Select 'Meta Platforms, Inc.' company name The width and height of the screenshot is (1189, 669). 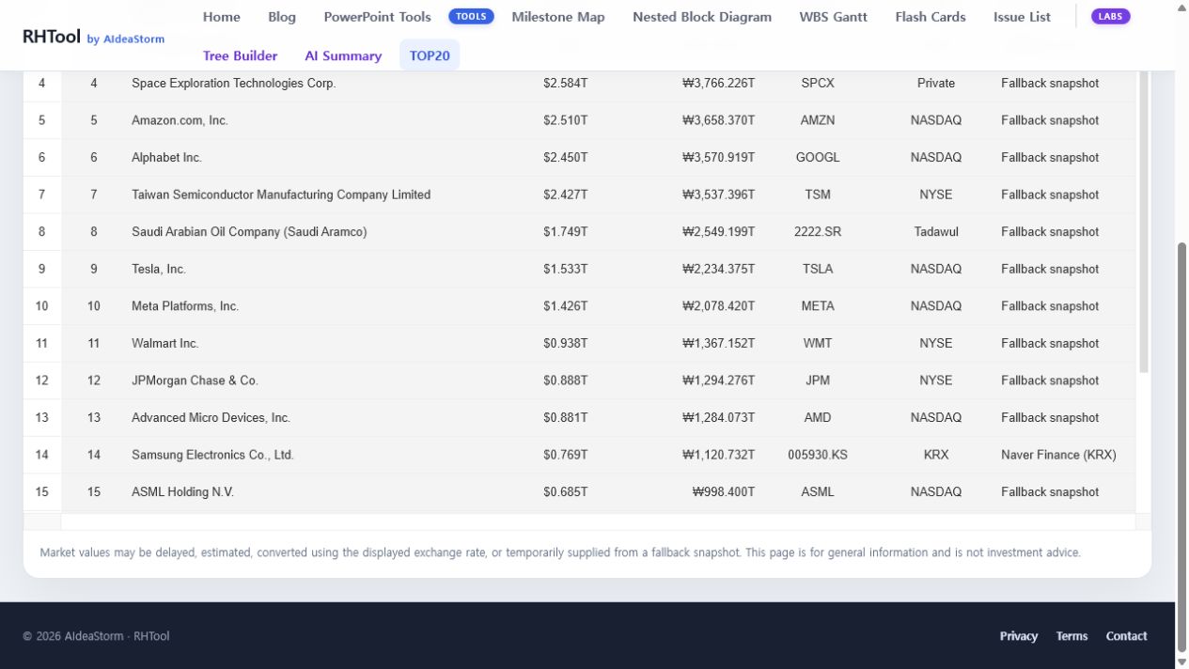(x=185, y=305)
